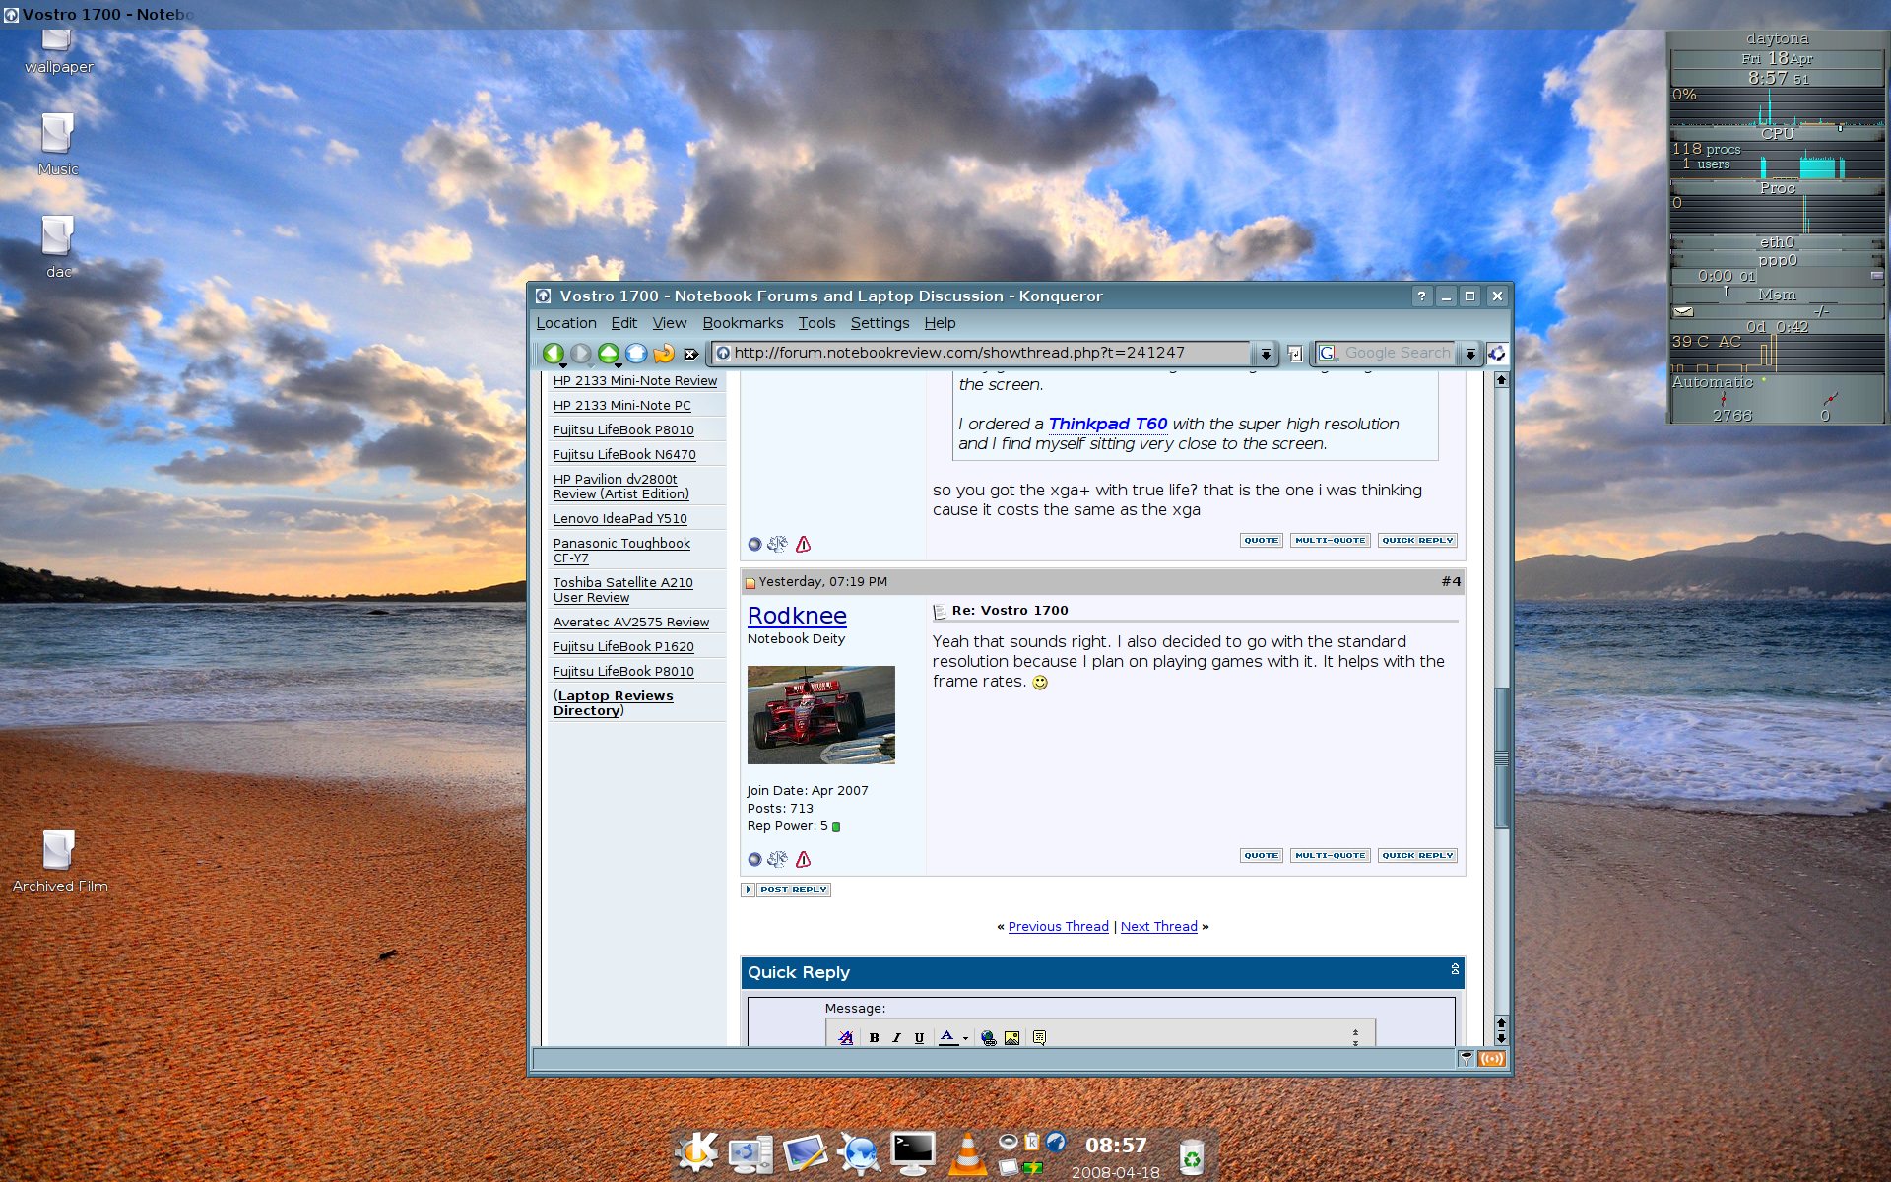The width and height of the screenshot is (1891, 1182).
Task: Open the Tools menu
Action: [x=816, y=323]
